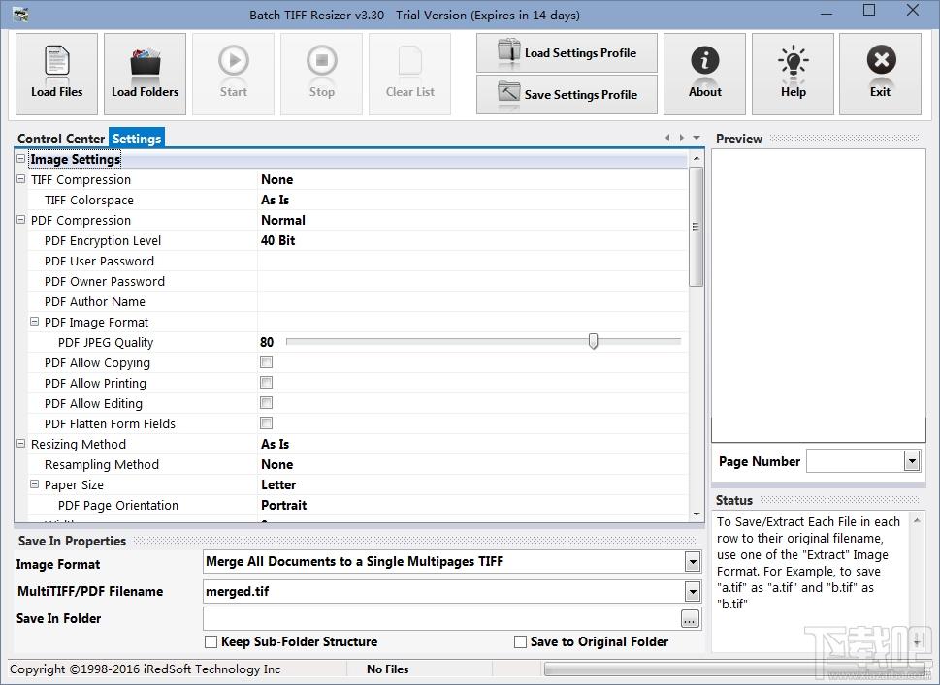Click the Exit icon button

click(880, 74)
